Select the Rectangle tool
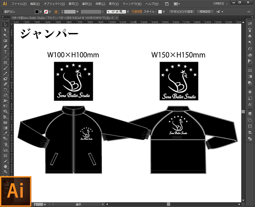255x207 pixels. 5,63
